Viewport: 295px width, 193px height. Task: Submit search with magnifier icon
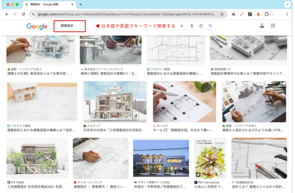point(210,26)
